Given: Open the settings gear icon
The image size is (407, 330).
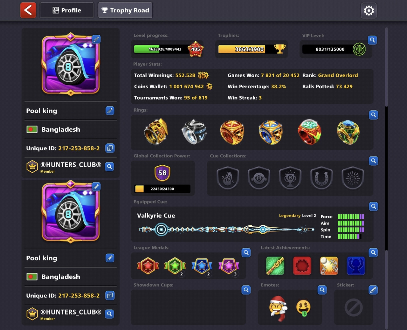Looking at the screenshot, I should click(x=369, y=10).
